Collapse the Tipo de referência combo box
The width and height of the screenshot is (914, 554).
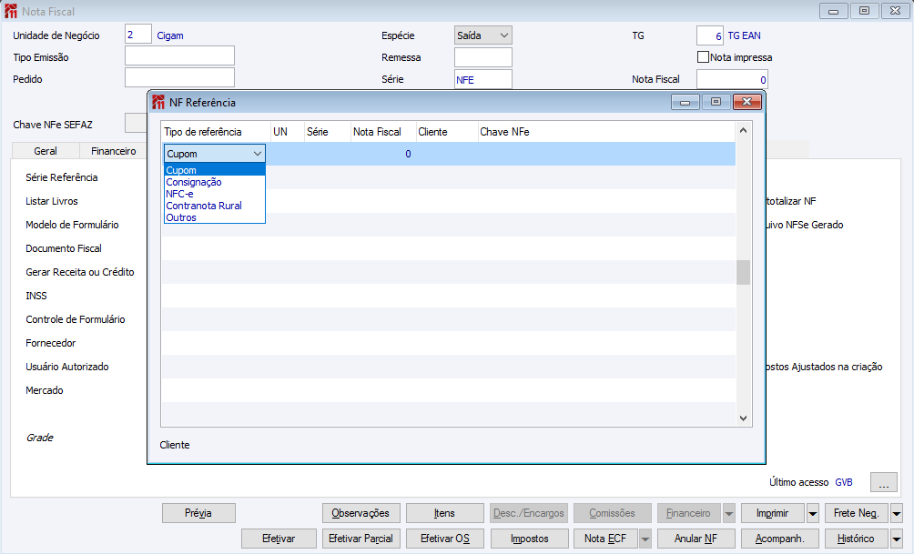[257, 154]
